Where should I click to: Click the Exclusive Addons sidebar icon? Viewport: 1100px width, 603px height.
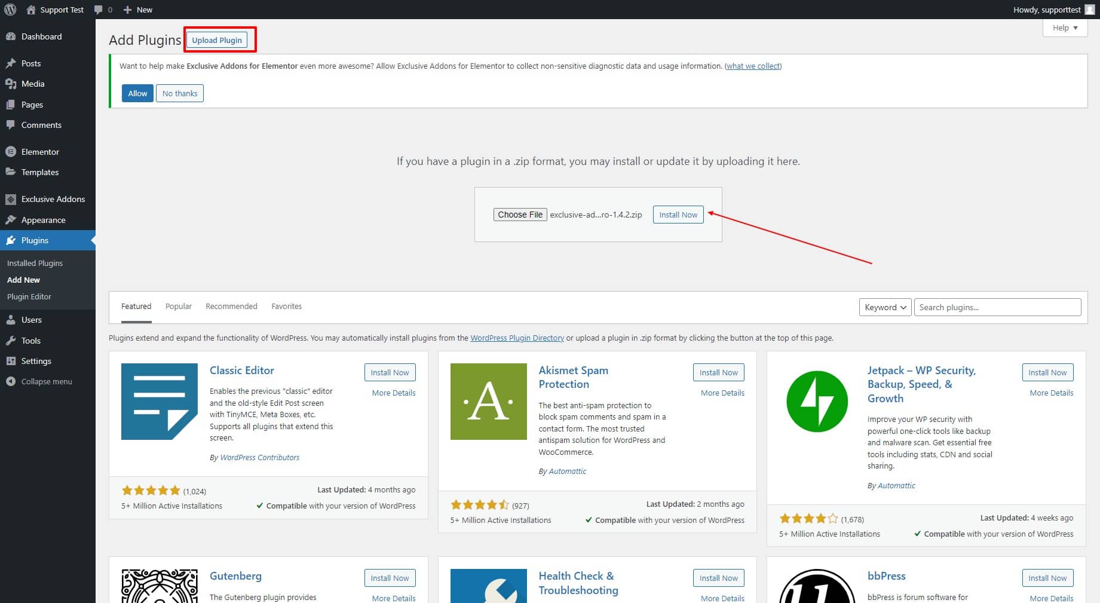tap(11, 199)
